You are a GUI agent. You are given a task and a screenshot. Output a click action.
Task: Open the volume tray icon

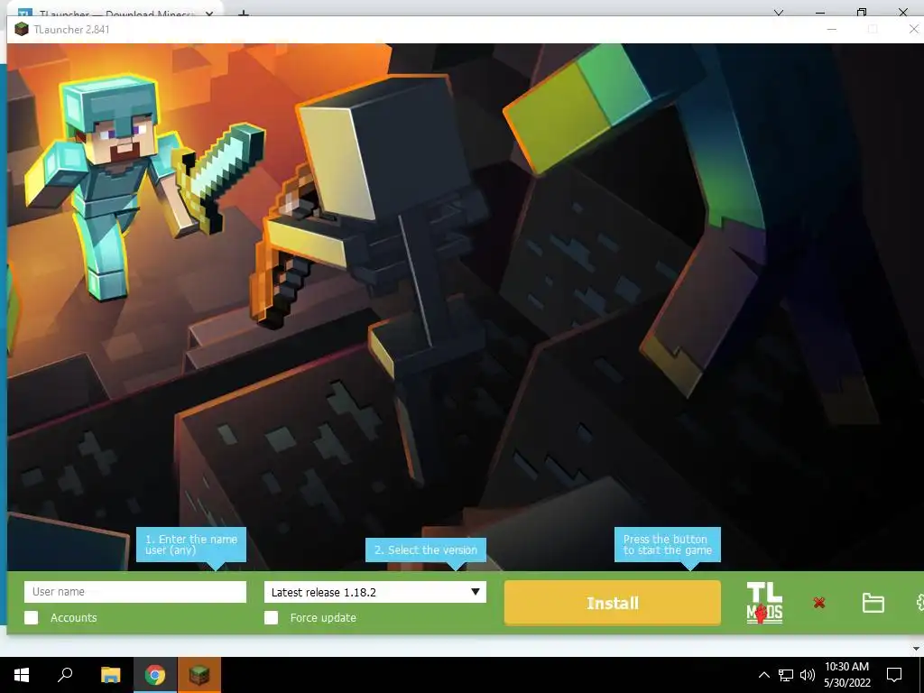coord(808,675)
